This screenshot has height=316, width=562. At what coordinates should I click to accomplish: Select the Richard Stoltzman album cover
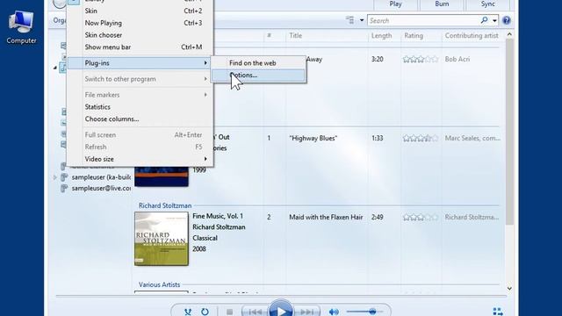tap(162, 239)
